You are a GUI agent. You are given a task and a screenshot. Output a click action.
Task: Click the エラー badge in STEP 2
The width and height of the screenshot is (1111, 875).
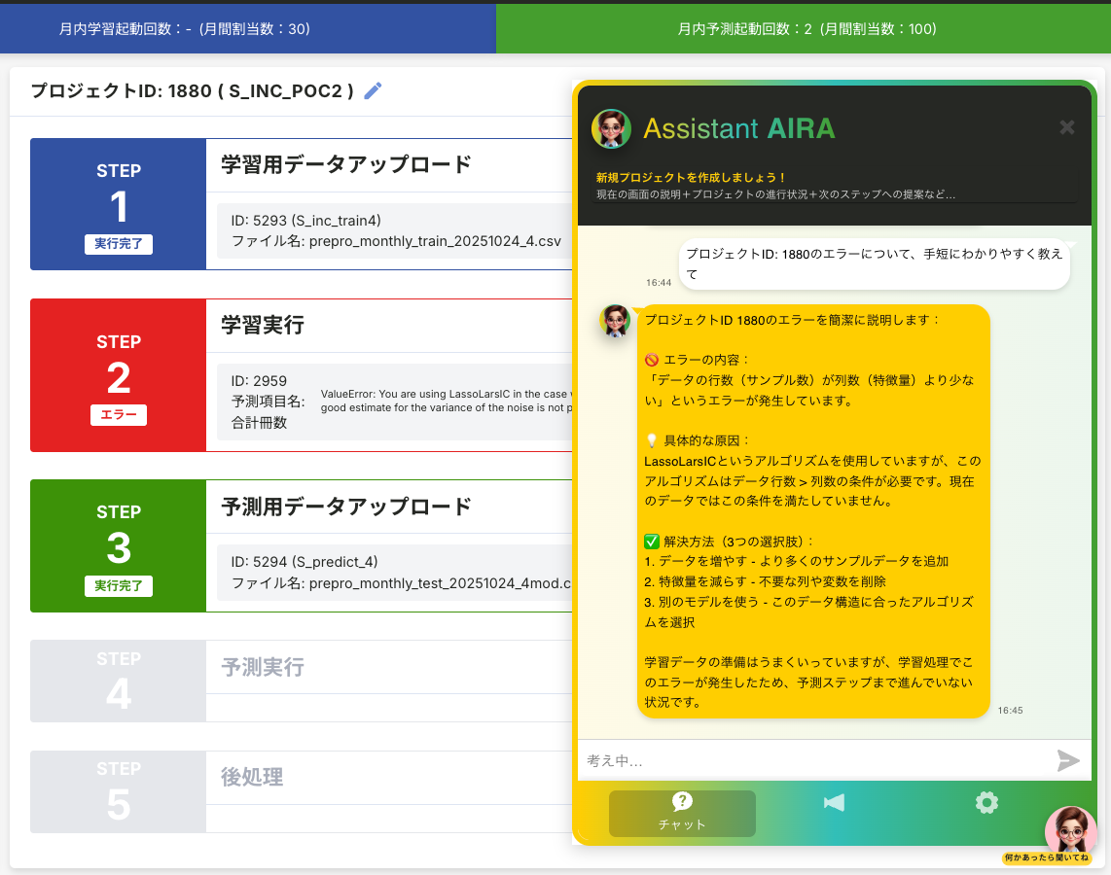tap(119, 415)
